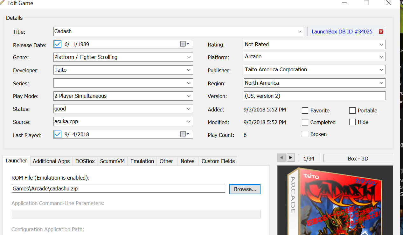403x235 pixels.
Task: Switch to the Emulation tab
Action: point(142,161)
